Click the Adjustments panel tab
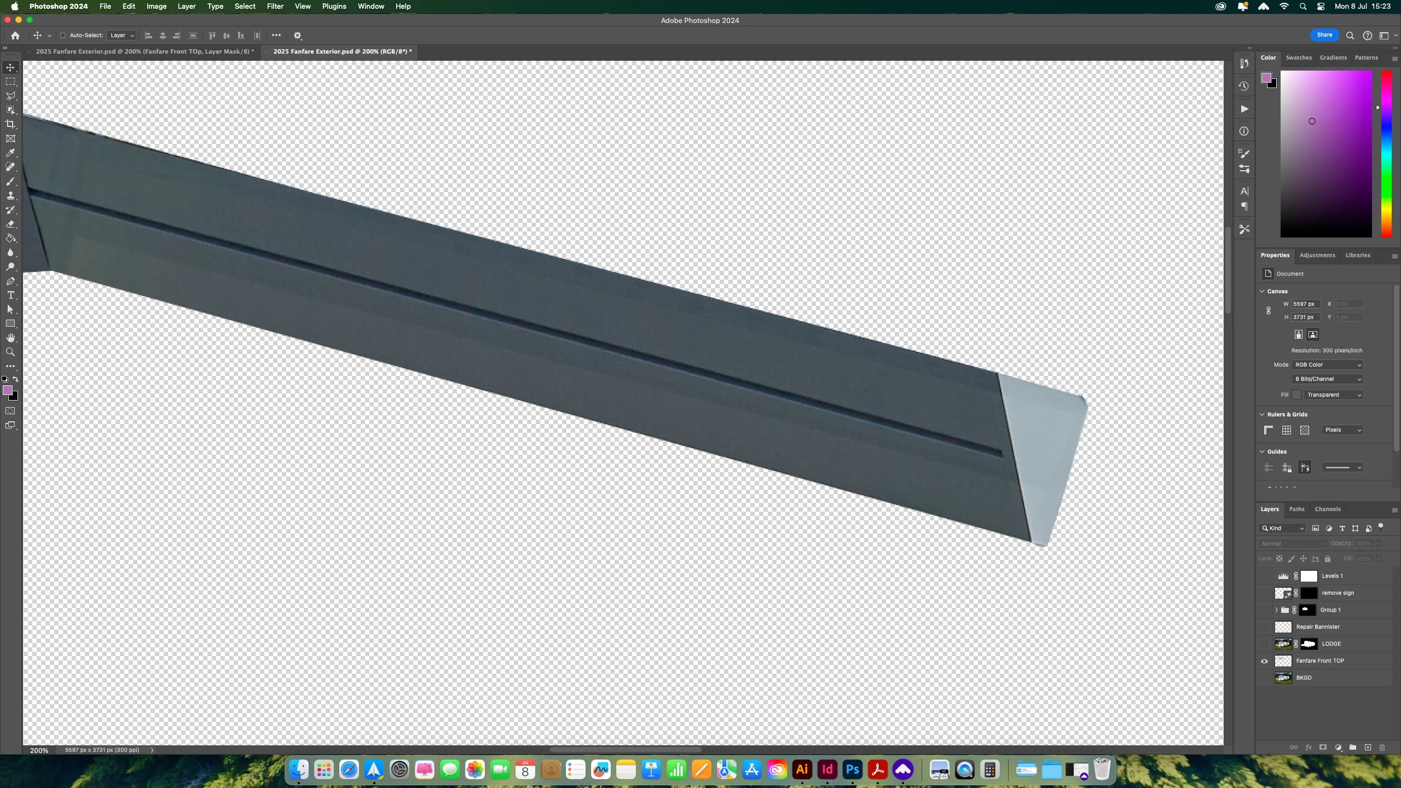This screenshot has height=788, width=1401. point(1317,256)
